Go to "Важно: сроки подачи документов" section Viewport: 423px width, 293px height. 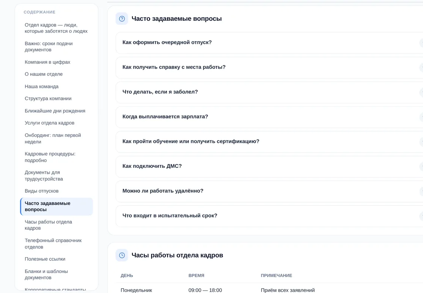[x=56, y=47]
